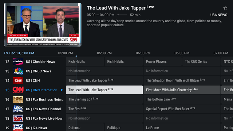This screenshot has width=233, height=131.
Task: Open The Five on Fox News Channel
Action: [x=104, y=109]
